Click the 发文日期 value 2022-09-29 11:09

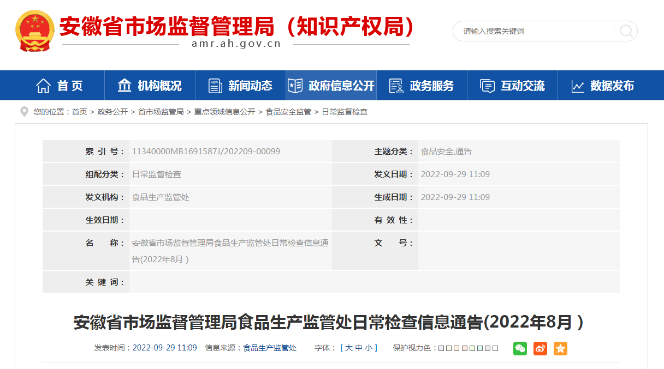[455, 174]
